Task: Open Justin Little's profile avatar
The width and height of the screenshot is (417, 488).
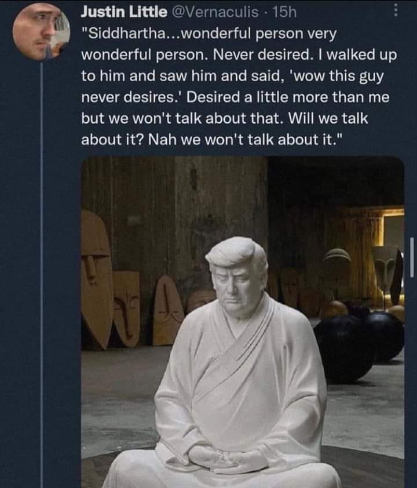Action: tap(41, 31)
